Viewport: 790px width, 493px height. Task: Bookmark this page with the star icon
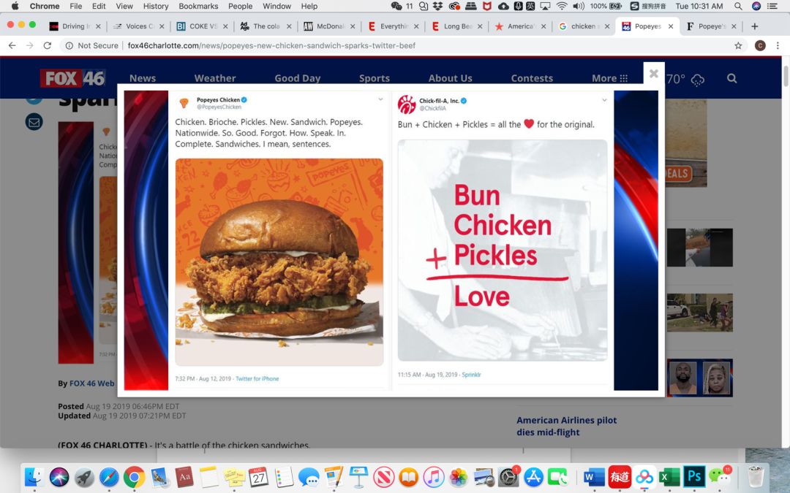[738, 45]
